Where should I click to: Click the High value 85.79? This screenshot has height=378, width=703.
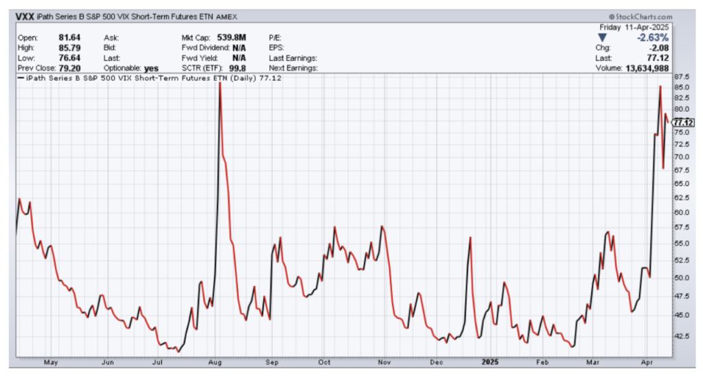point(69,47)
